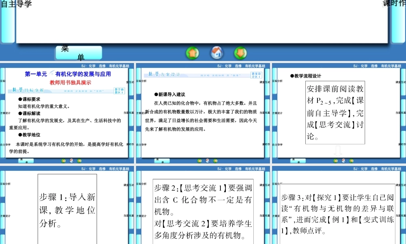Open the large 菜单 menu button
The width and height of the screenshot is (406, 244).
(79, 52)
